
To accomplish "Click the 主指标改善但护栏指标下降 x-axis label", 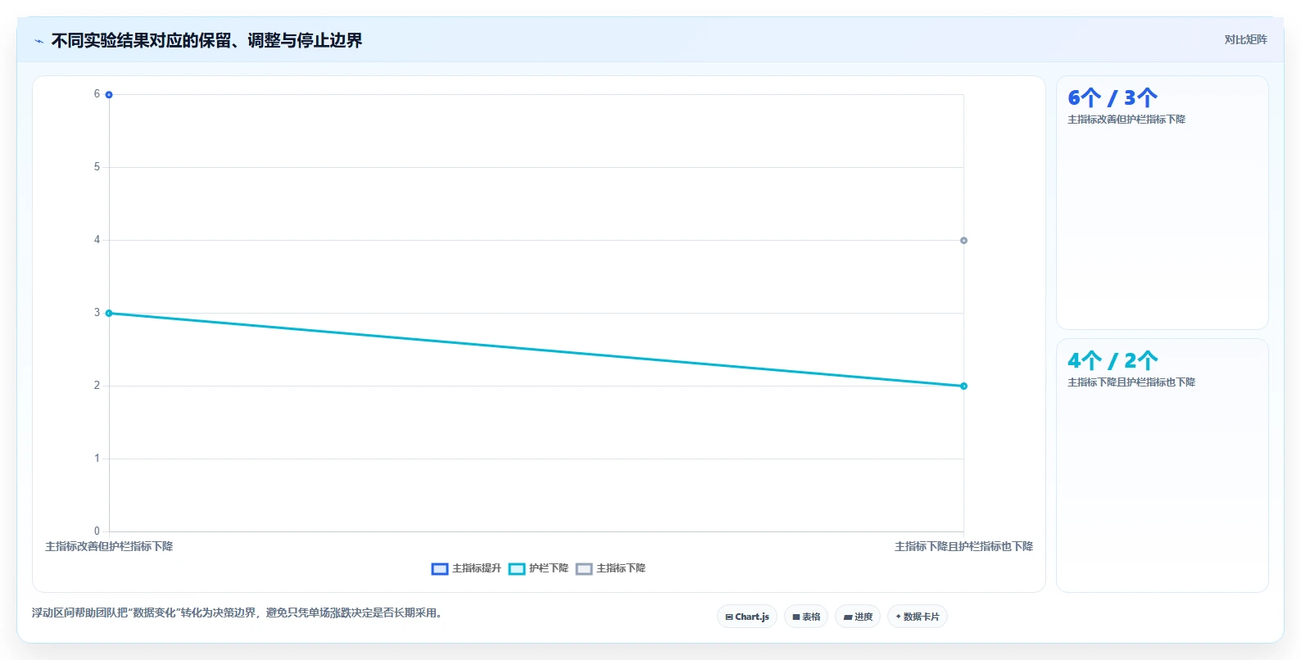I will (x=109, y=546).
